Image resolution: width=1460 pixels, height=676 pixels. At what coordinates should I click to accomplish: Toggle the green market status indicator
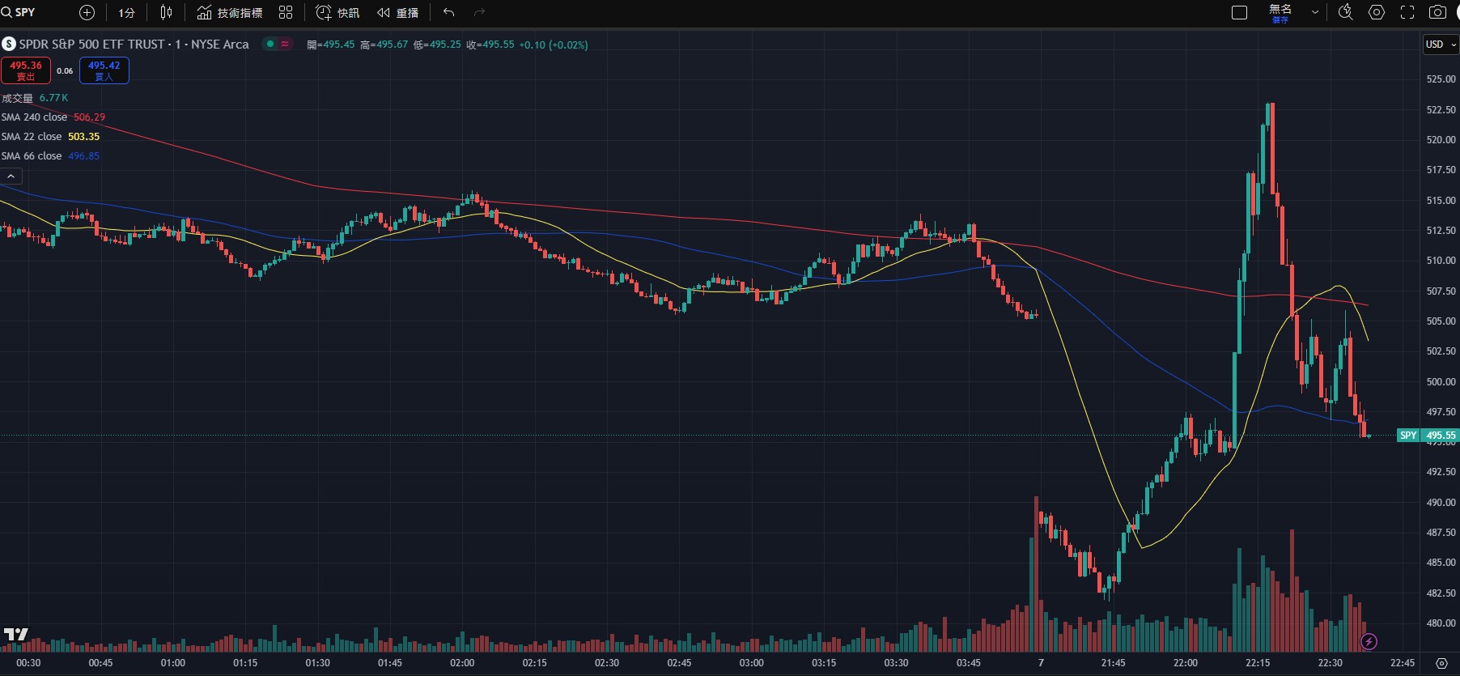(x=270, y=44)
